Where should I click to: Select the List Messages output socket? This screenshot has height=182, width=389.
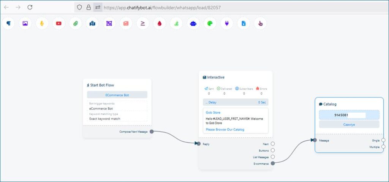point(273,157)
